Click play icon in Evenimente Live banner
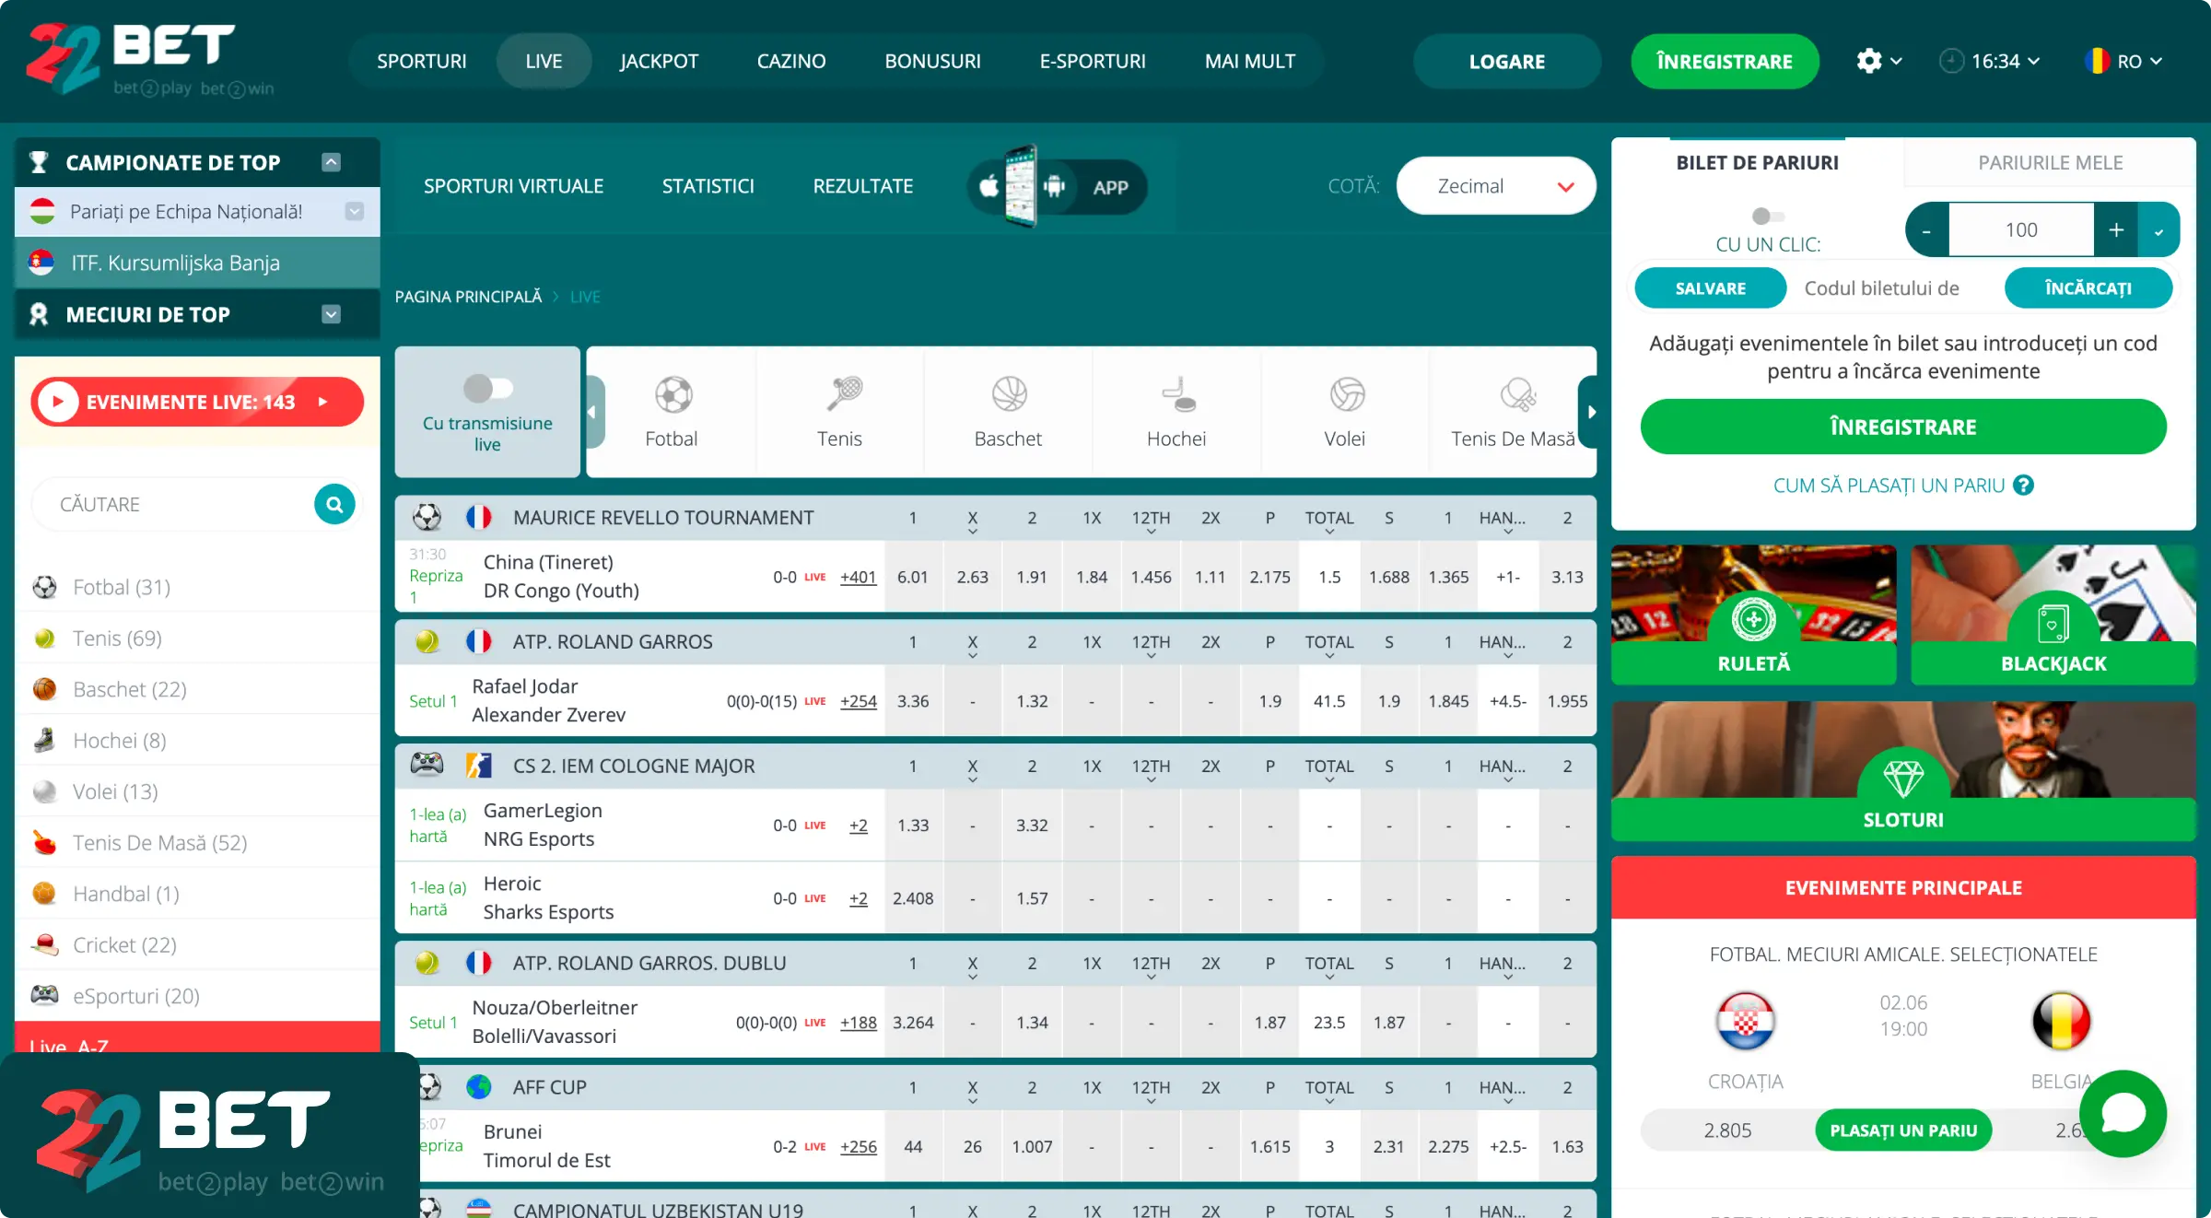 [x=58, y=402]
